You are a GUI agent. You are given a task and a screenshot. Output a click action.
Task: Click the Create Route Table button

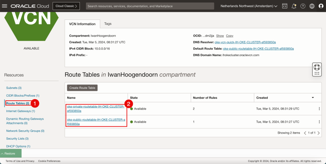[82, 88]
